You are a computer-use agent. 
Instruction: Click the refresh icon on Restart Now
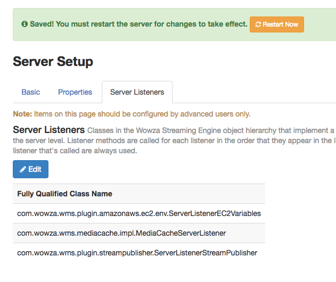[x=258, y=24]
